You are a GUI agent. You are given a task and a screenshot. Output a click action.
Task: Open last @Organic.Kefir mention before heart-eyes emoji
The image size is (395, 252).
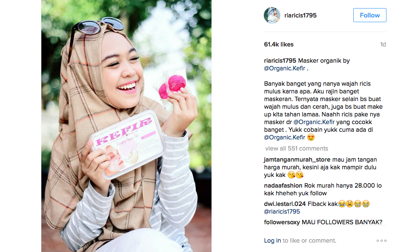pyautogui.click(x=285, y=137)
